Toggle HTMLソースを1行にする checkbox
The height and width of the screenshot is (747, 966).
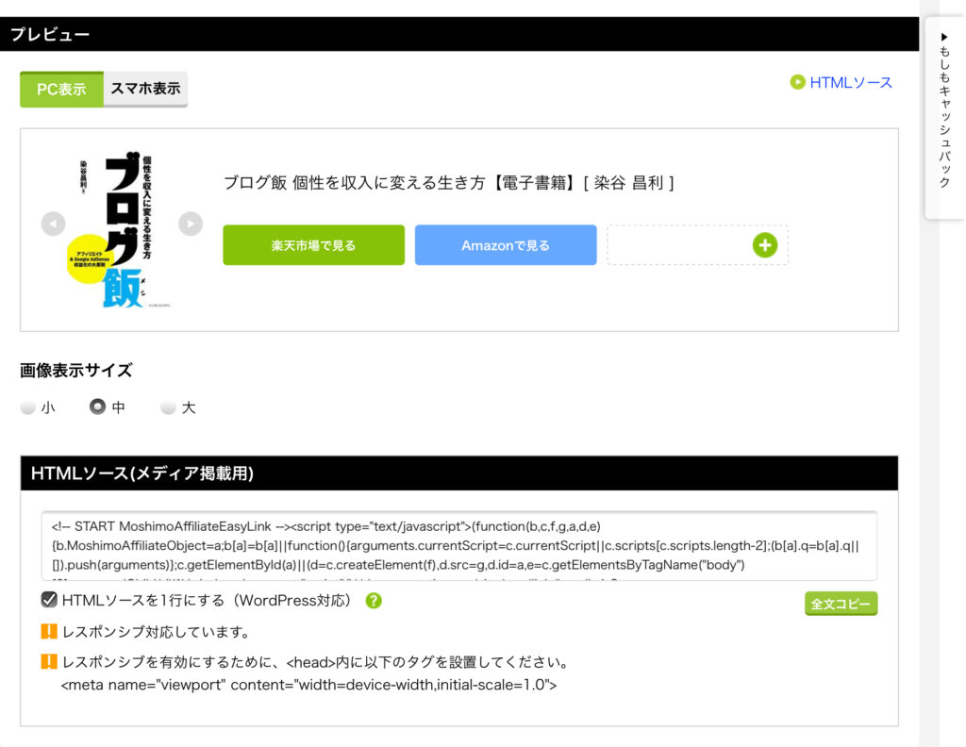pos(49,600)
